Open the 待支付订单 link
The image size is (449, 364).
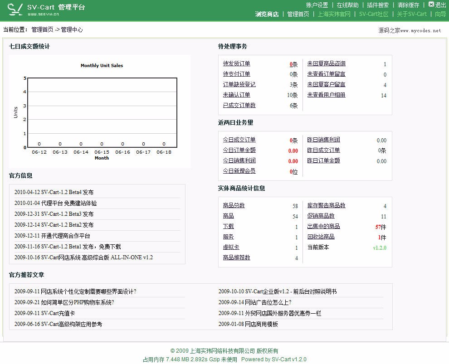(237, 74)
